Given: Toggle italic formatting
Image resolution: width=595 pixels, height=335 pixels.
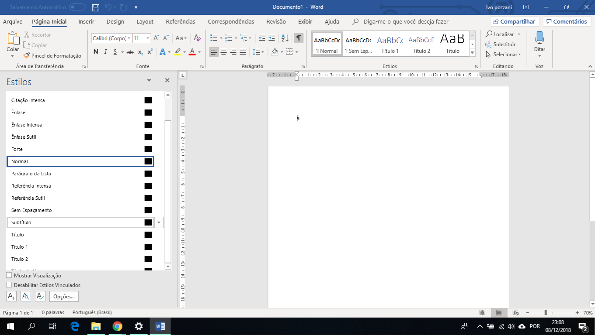Looking at the screenshot, I should [x=105, y=52].
